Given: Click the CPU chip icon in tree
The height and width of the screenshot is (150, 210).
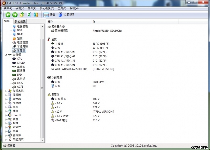Looking at the screenshot, I should [14, 59].
